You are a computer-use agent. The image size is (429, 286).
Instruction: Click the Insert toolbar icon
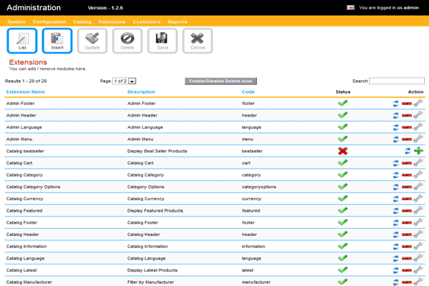click(57, 41)
